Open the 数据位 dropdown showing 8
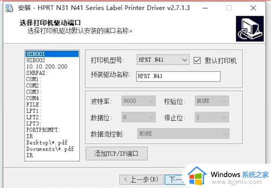This screenshot has height=188, width=271. (x=138, y=117)
